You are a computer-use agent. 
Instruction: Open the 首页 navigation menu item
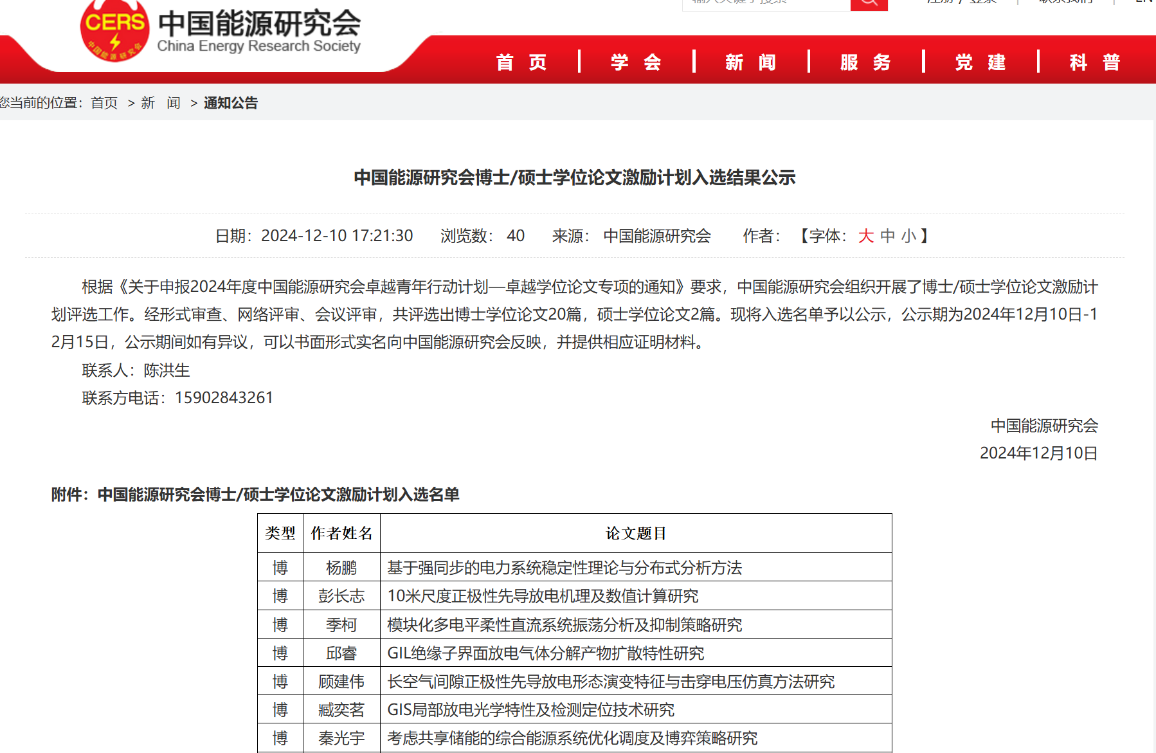(x=521, y=62)
